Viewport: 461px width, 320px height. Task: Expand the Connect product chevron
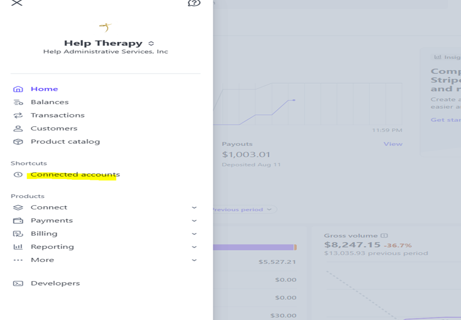click(194, 207)
